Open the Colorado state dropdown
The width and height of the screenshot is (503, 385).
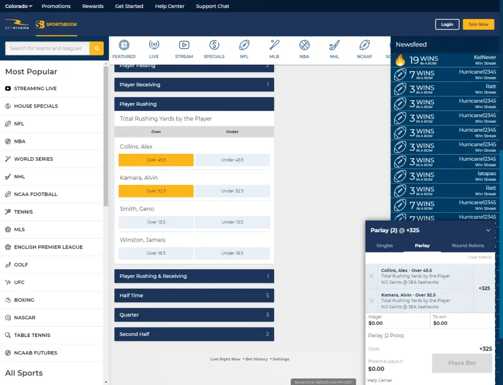[x=19, y=6]
